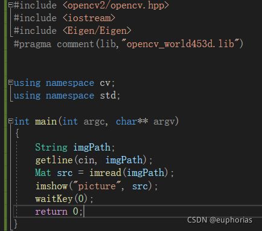Click the imshow function call
262x231 pixels.
click(51, 186)
